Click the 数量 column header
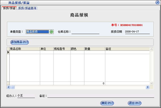161x108 pixels. (x=94, y=49)
